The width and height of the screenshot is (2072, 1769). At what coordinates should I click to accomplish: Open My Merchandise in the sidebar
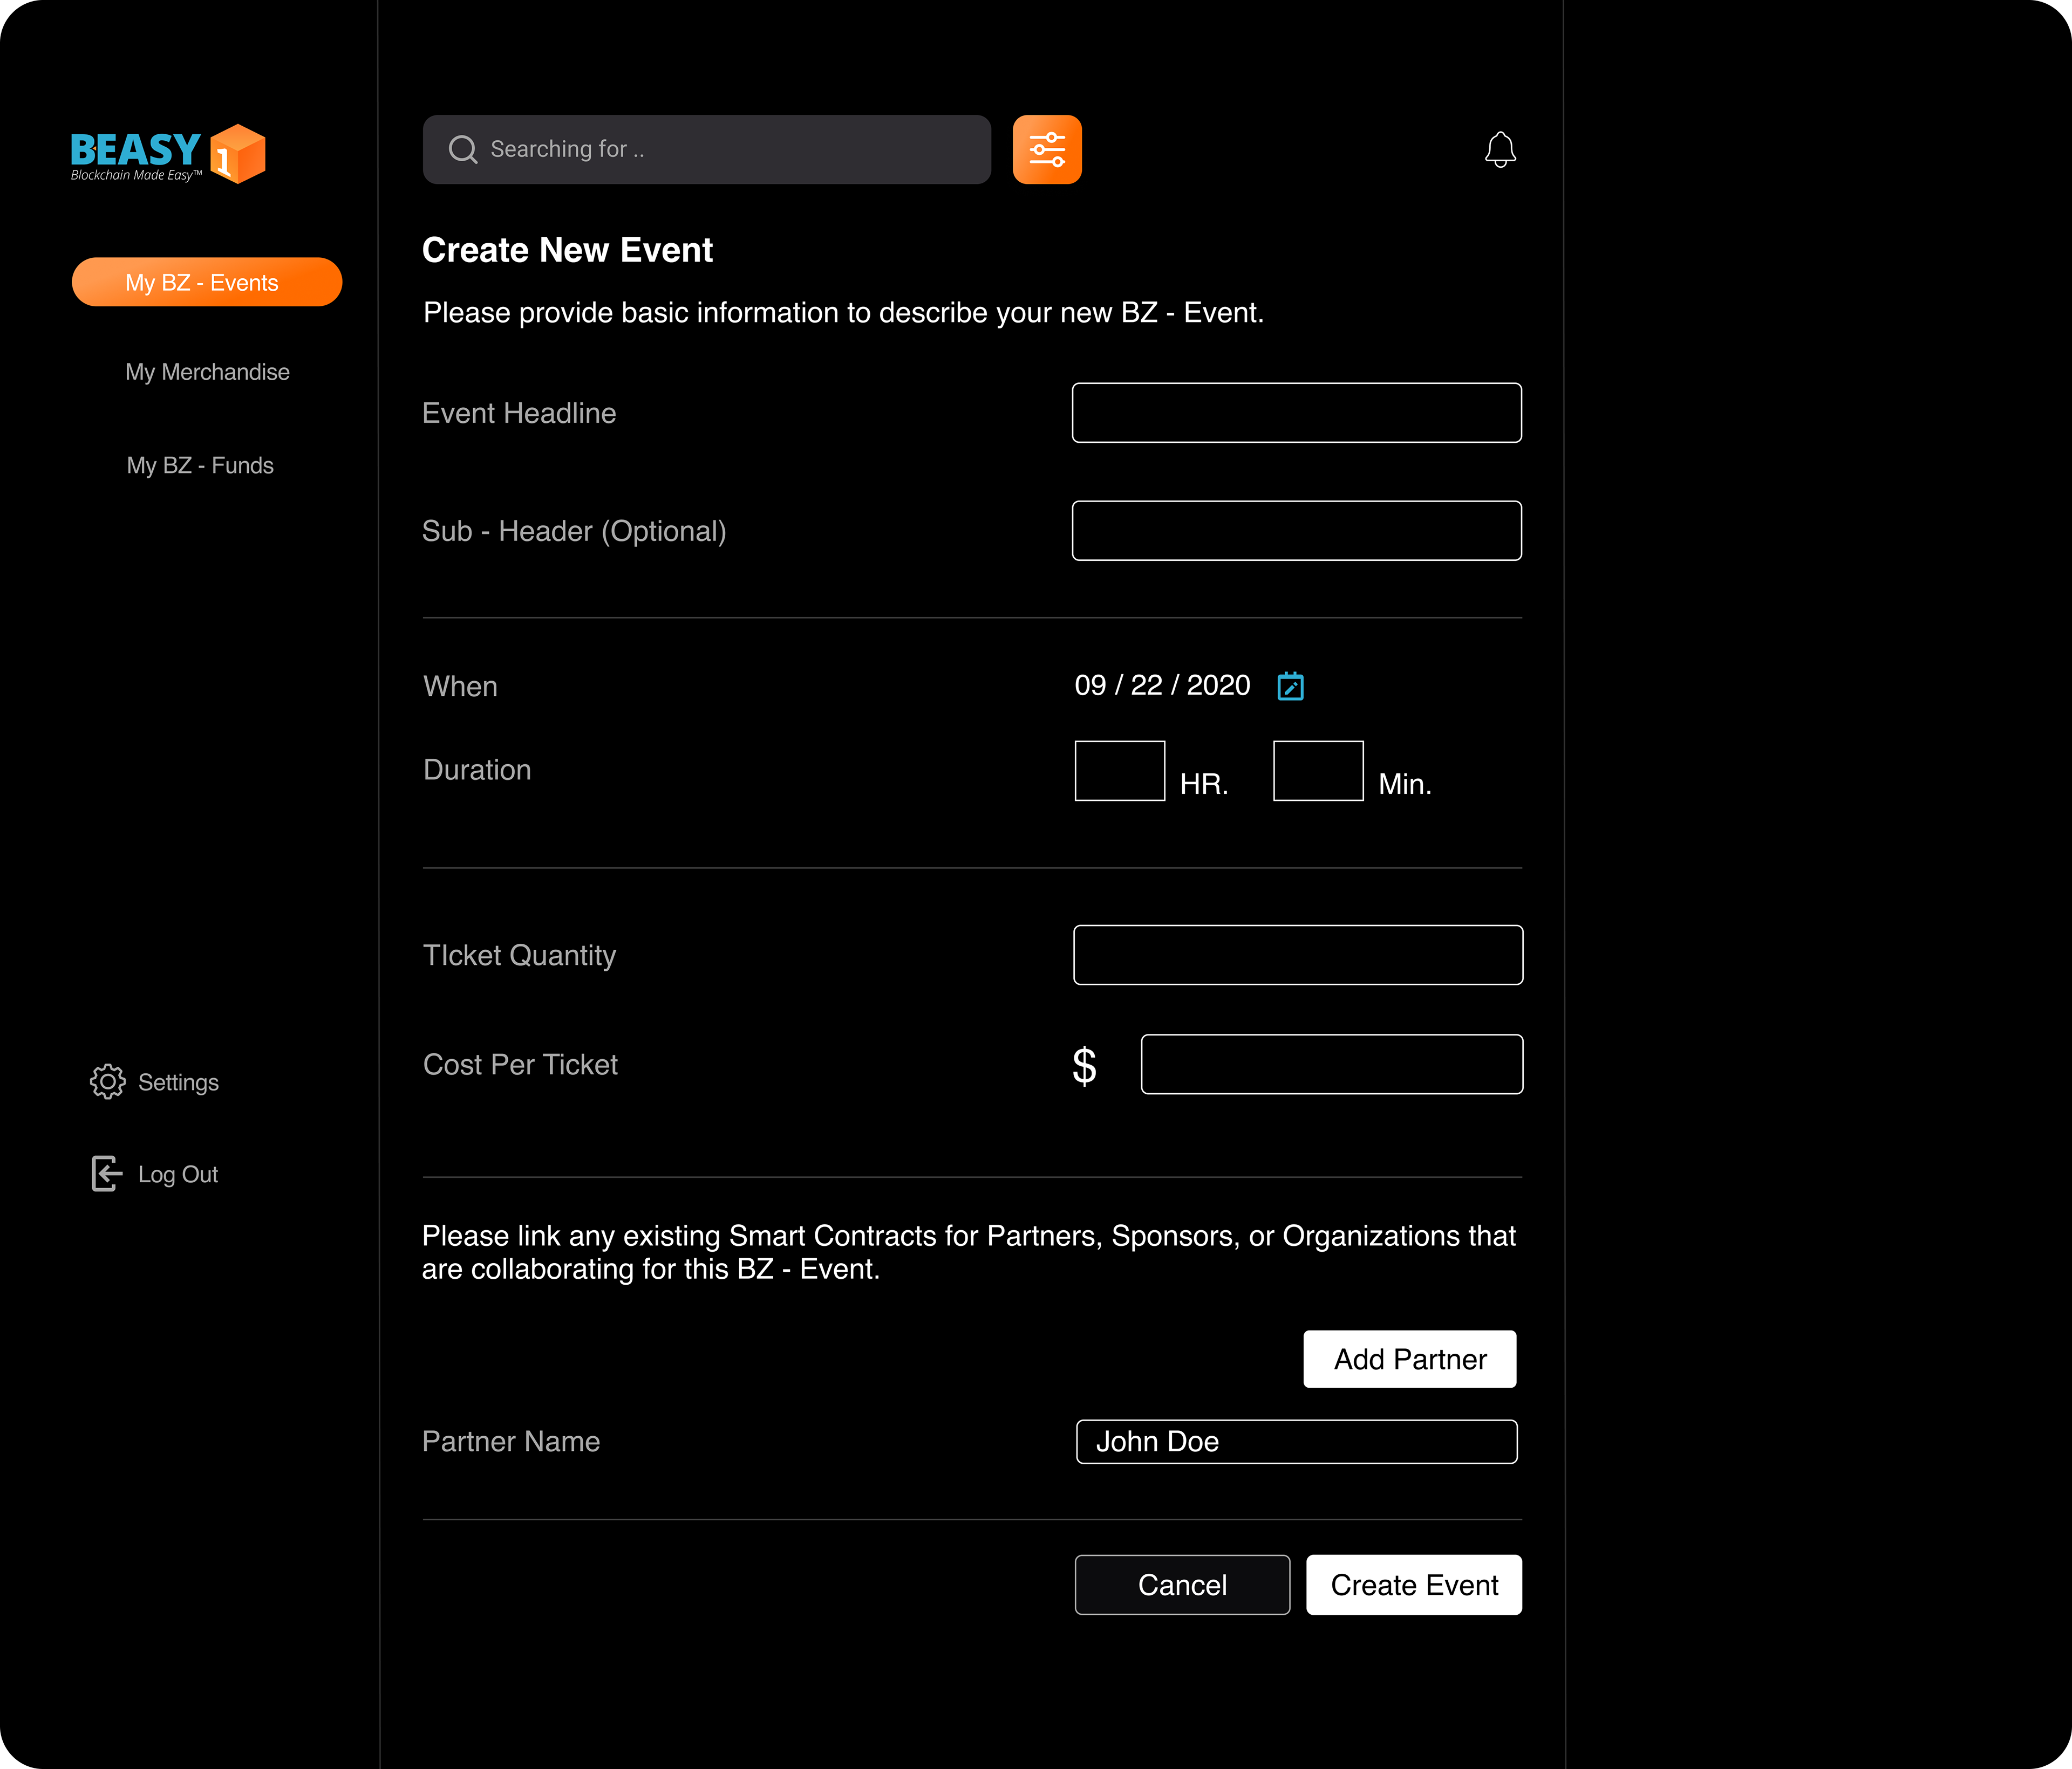coord(207,372)
